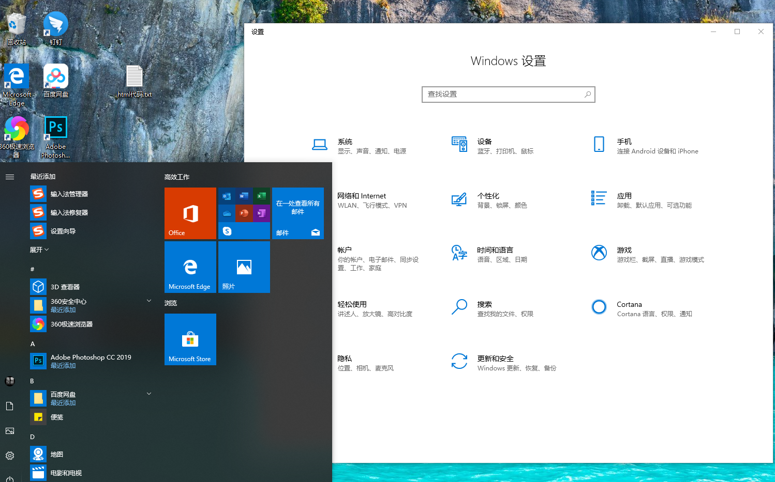Open the 邮件 tile labeled 在一处查看所有邮件
The width and height of the screenshot is (775, 482).
pos(297,213)
